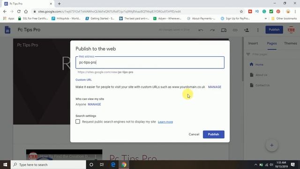Click the taskbar clock showing 1:55 AM

[x=281, y=165]
